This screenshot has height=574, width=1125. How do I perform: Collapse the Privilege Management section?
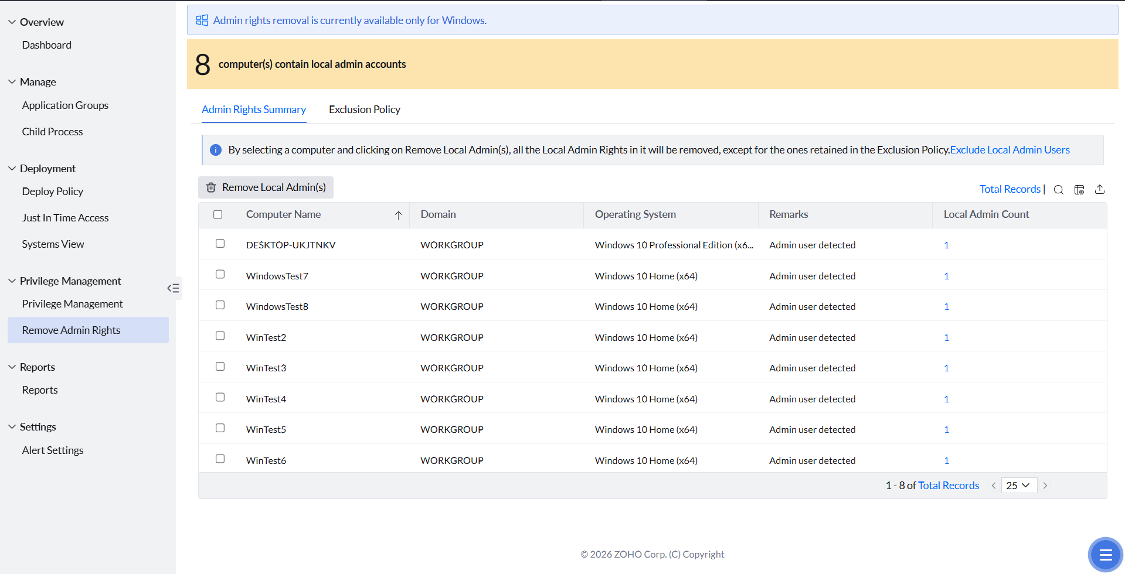(x=12, y=281)
